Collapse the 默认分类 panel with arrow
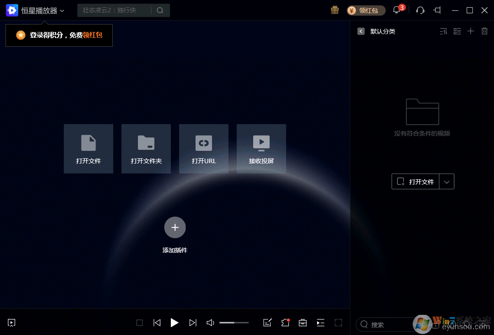The height and width of the screenshot is (335, 494). [361, 31]
